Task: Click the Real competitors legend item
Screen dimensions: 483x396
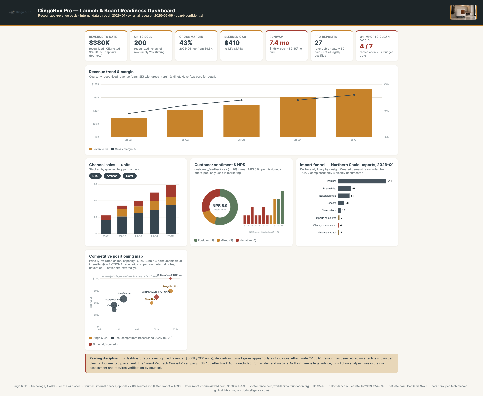Action: pyautogui.click(x=142, y=338)
